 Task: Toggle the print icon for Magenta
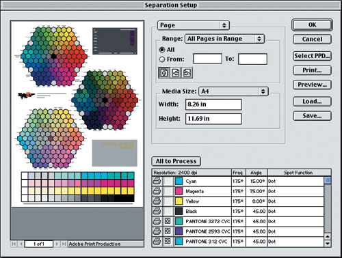pos(157,191)
